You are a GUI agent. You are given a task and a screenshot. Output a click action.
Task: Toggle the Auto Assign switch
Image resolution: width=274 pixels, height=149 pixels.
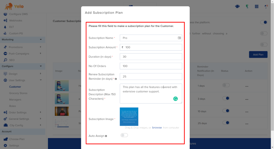click(x=124, y=135)
